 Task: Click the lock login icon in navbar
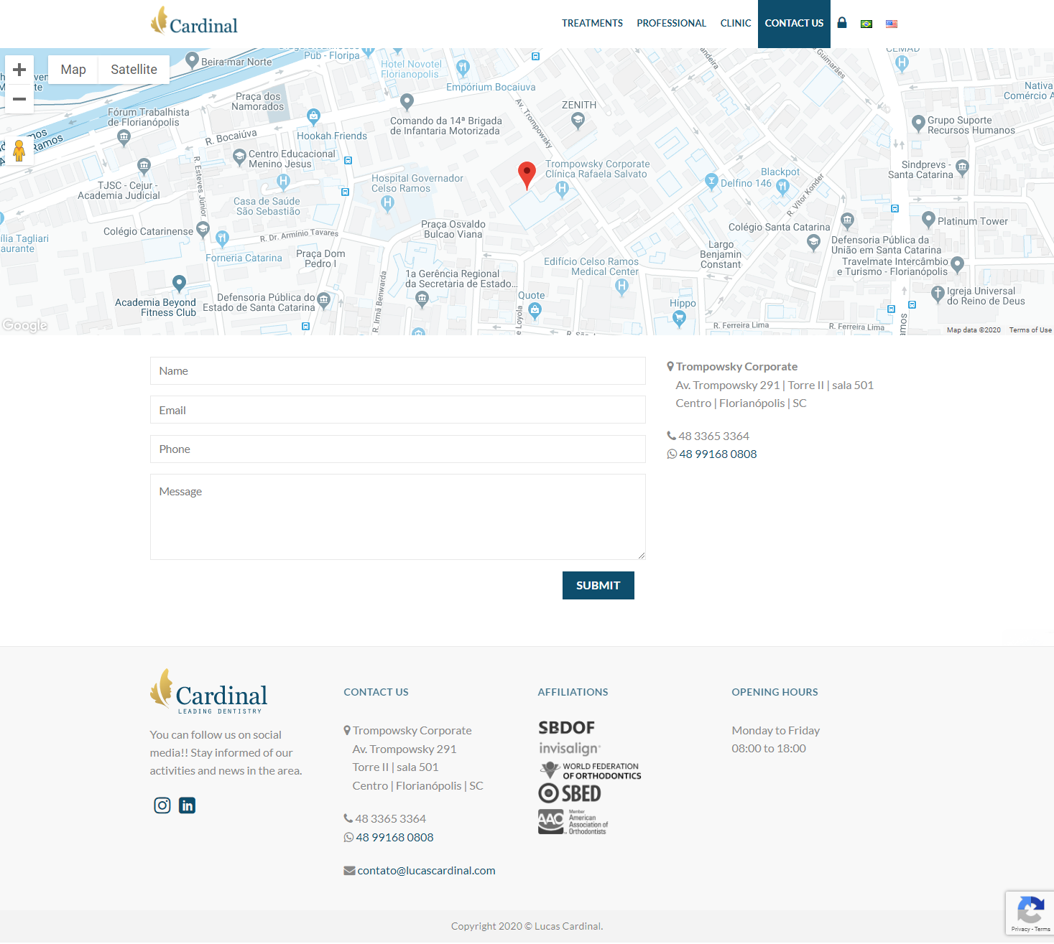click(842, 23)
